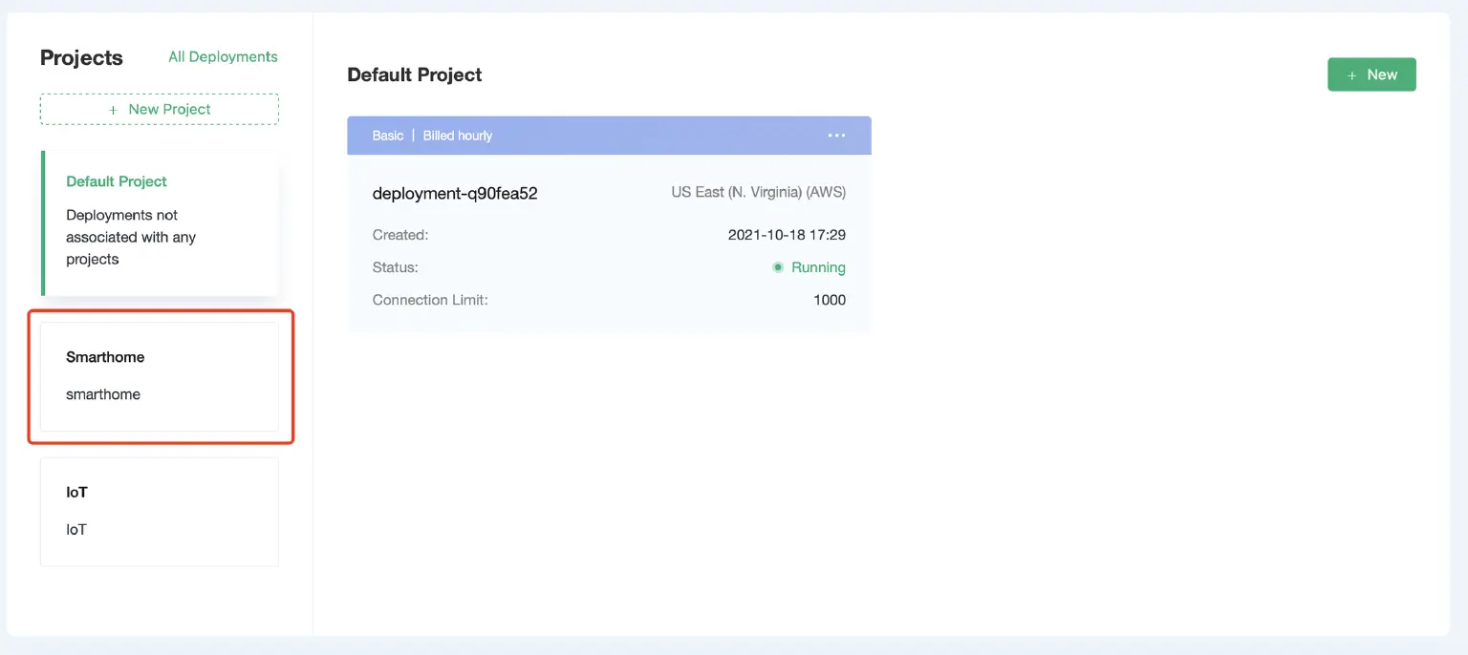Click the Projects heading
This screenshot has height=655, width=1468.
coord(81,57)
